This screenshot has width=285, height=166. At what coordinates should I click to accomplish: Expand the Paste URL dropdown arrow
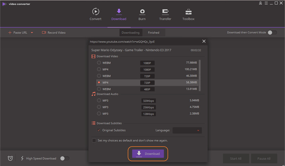pos(32,33)
